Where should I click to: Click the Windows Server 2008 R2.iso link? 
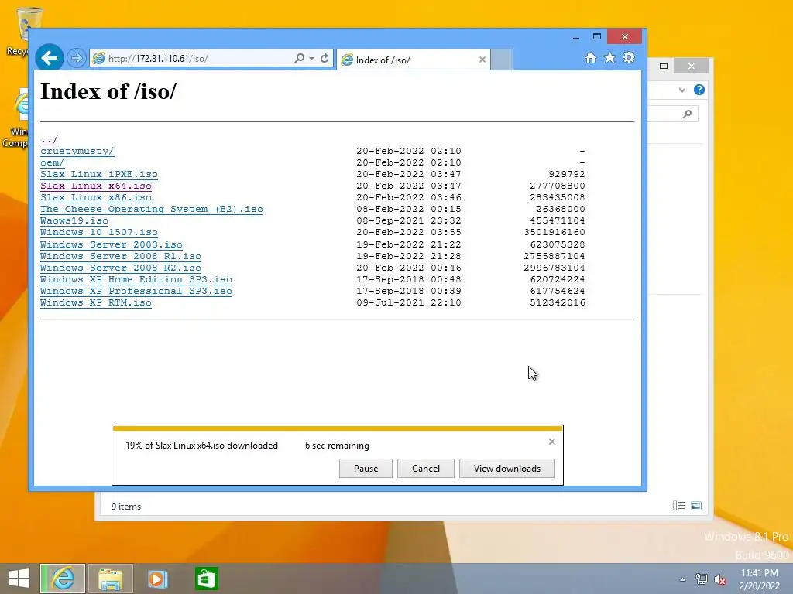click(120, 268)
